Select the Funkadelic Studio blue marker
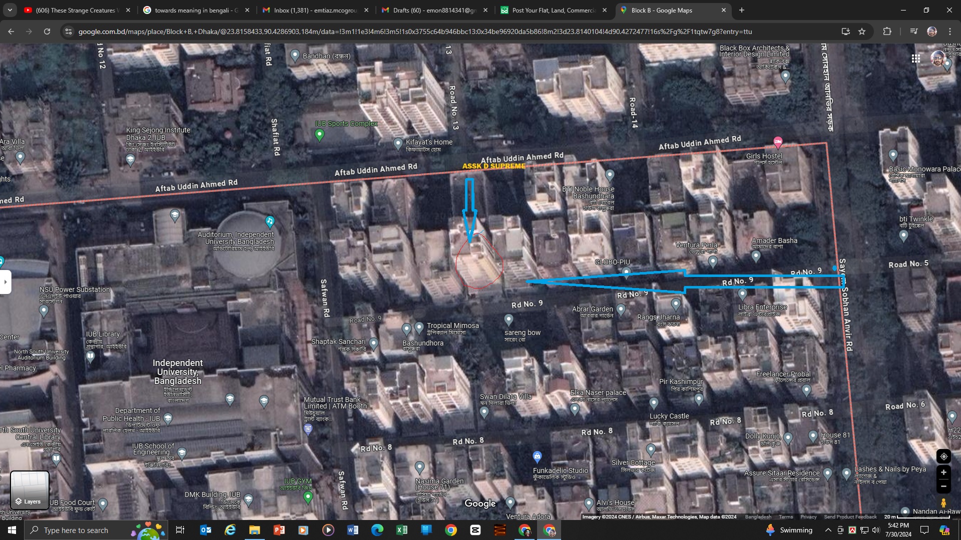 [537, 456]
